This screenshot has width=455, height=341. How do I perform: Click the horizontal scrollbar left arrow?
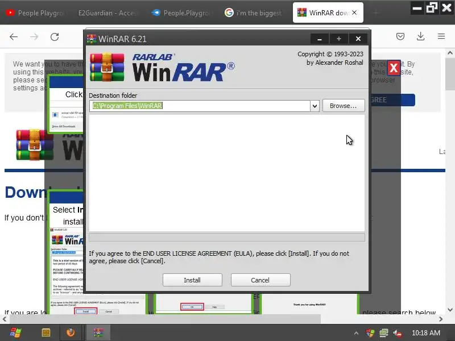pyautogui.click(x=5, y=319)
